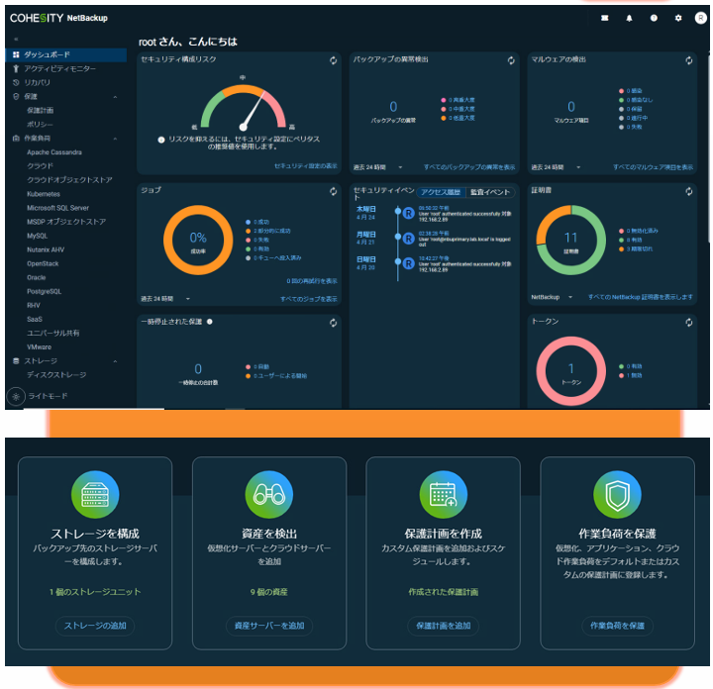Open すべてのジョブを表示 link

(x=309, y=299)
